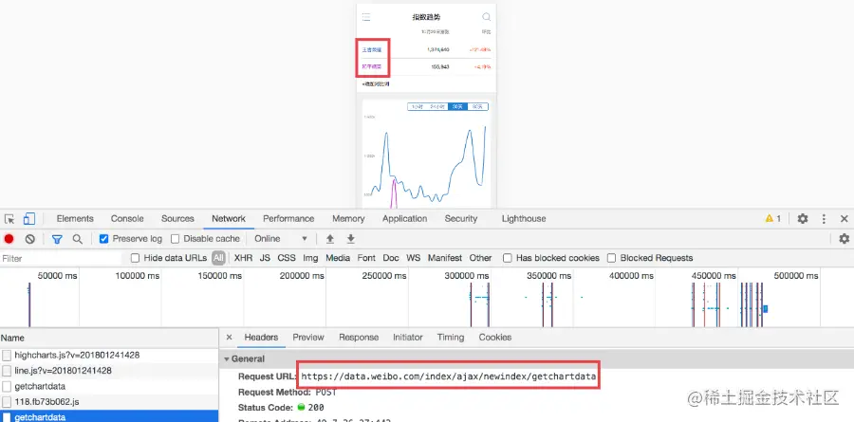
Task: Click the network Filter text field
Action: click(x=62, y=259)
